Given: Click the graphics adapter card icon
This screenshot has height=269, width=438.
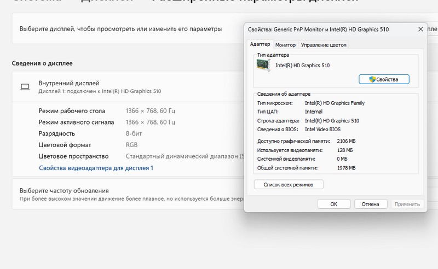Looking at the screenshot, I should (264, 66).
